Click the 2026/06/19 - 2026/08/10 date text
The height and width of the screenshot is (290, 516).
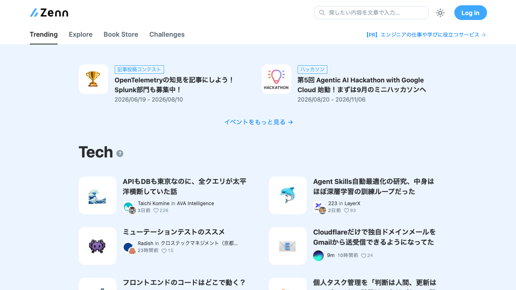coord(149,100)
